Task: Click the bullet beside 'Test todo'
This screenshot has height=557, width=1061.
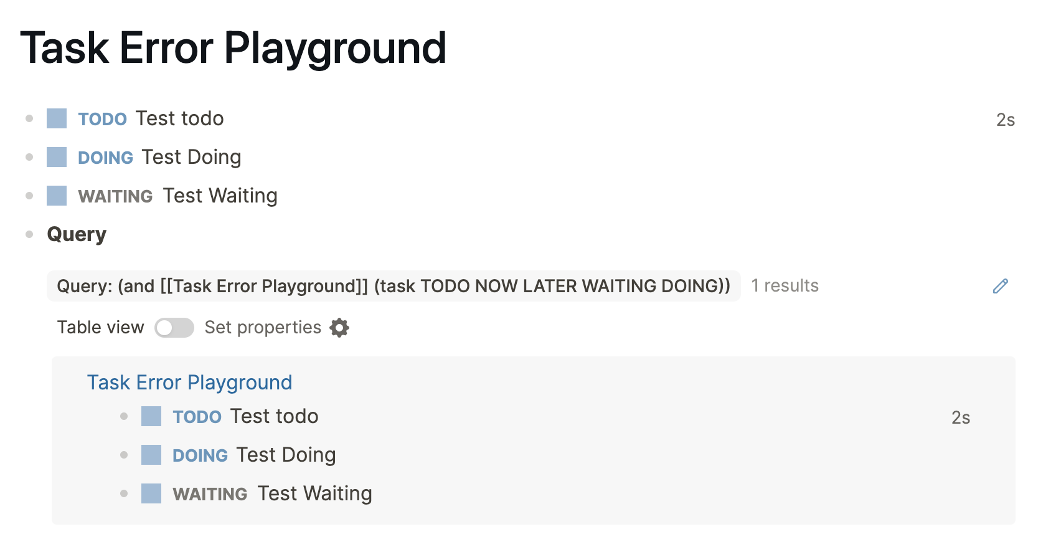Action: tap(29, 118)
